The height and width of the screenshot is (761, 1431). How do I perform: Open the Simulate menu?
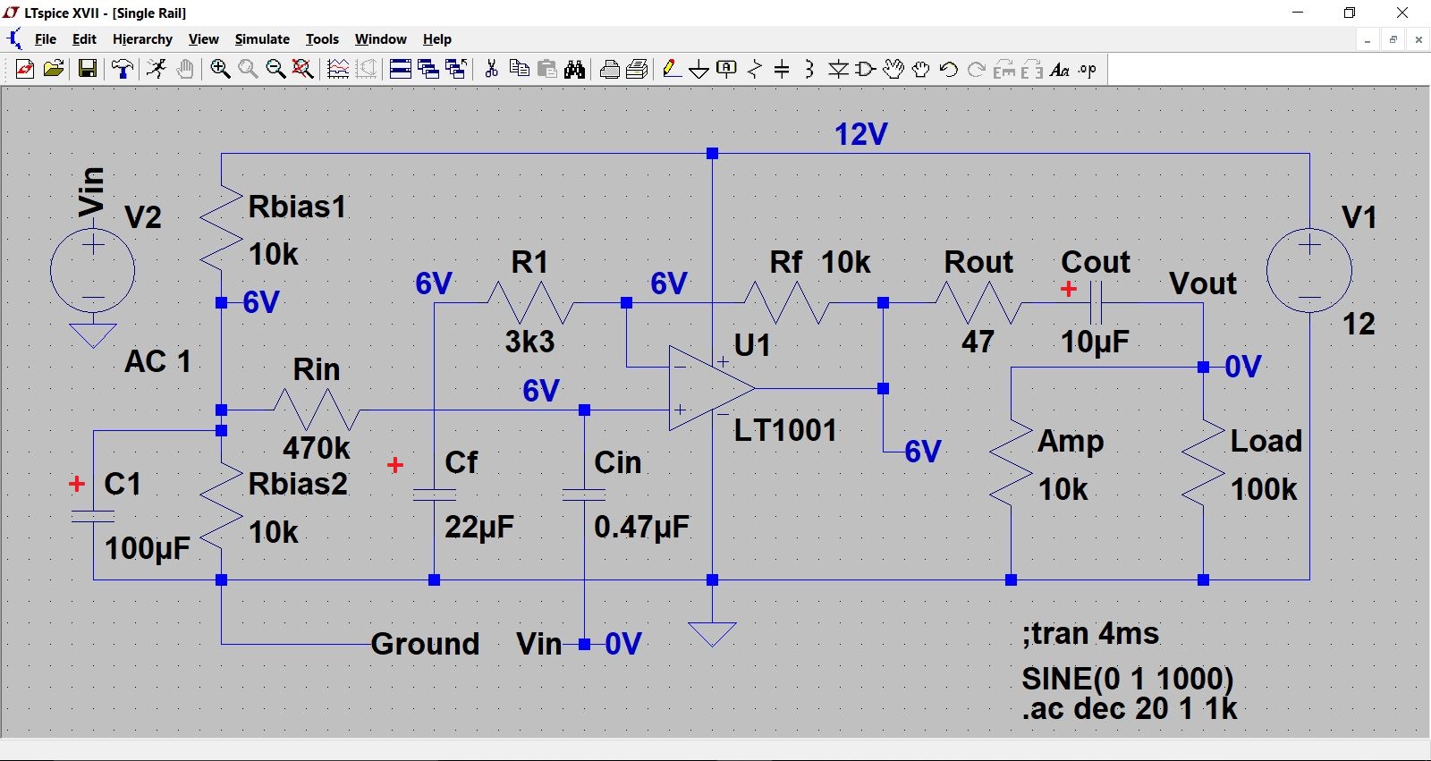point(262,39)
